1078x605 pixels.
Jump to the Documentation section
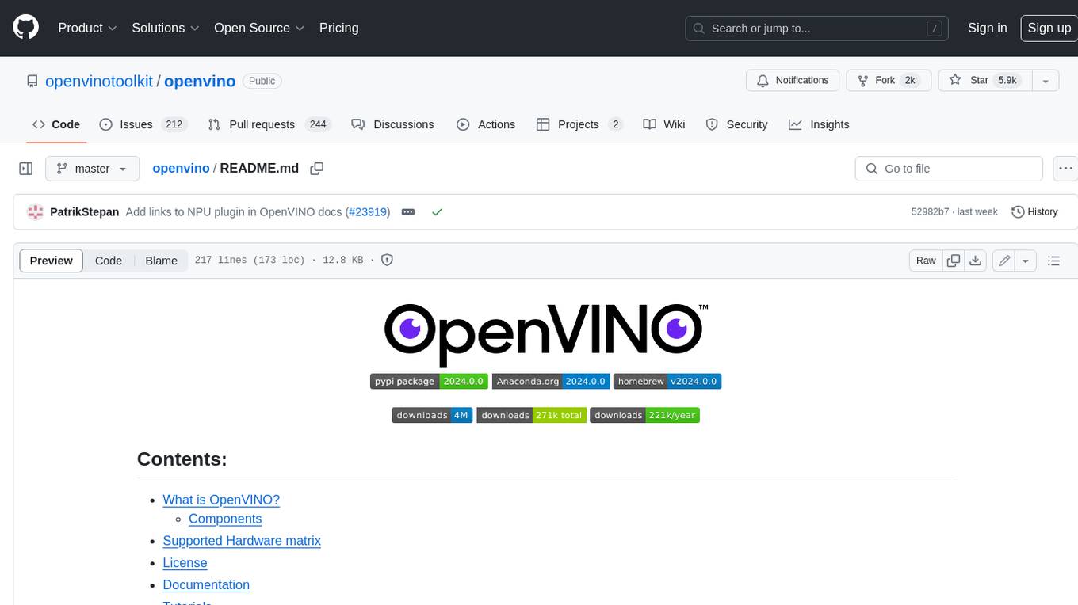click(x=206, y=585)
